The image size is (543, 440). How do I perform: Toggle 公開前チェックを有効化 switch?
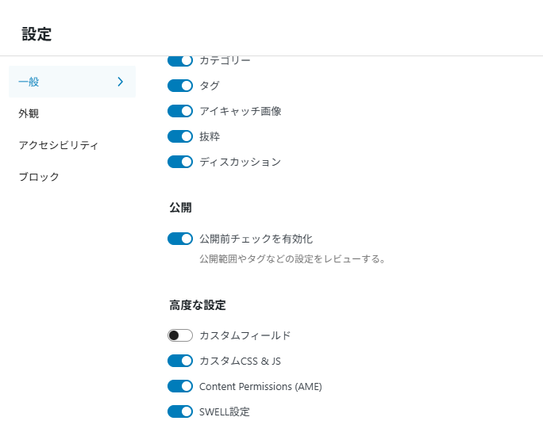180,239
